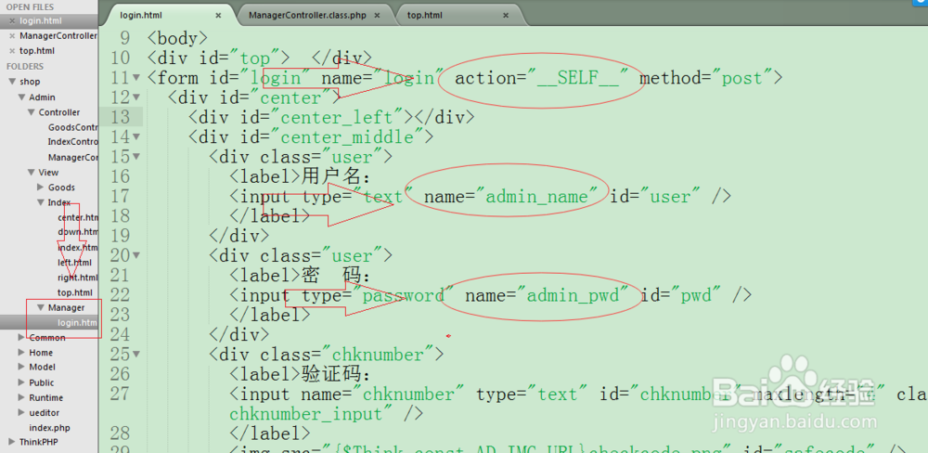Screen dimensions: 928x453
Task: Close the ManagerController.class.php editor tab
Action: [378, 16]
